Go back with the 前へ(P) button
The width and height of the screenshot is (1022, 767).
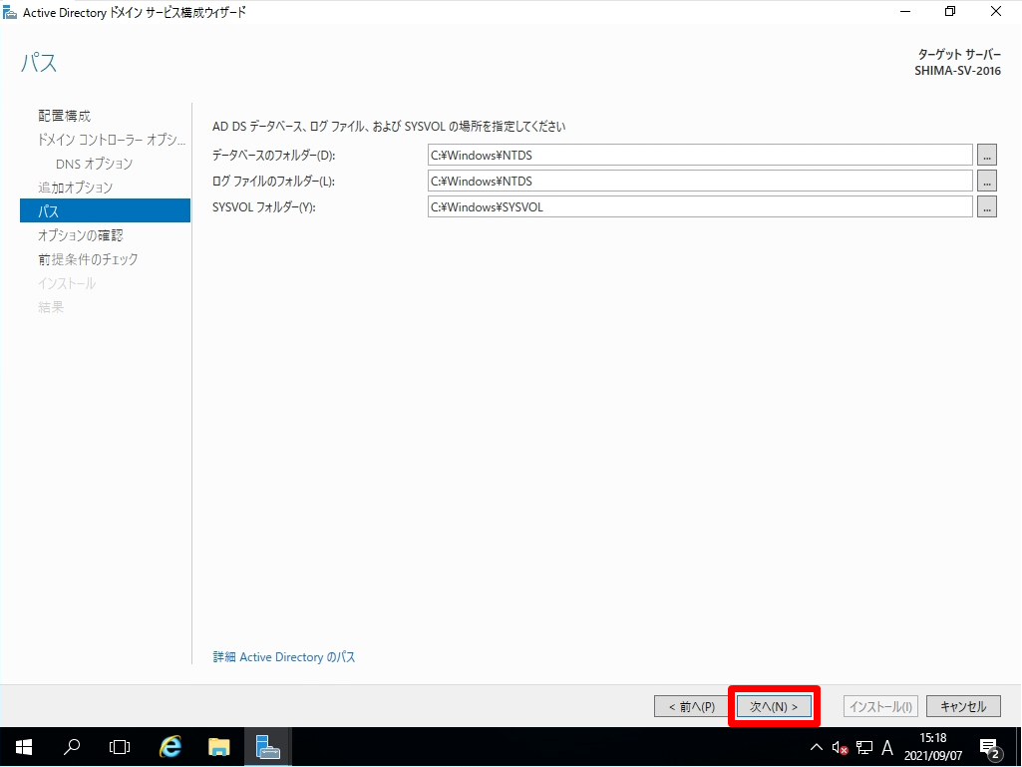(x=692, y=706)
